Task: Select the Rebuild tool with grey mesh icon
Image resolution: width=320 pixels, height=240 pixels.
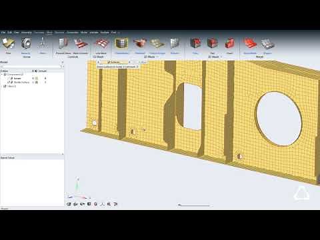Action: coord(175,45)
